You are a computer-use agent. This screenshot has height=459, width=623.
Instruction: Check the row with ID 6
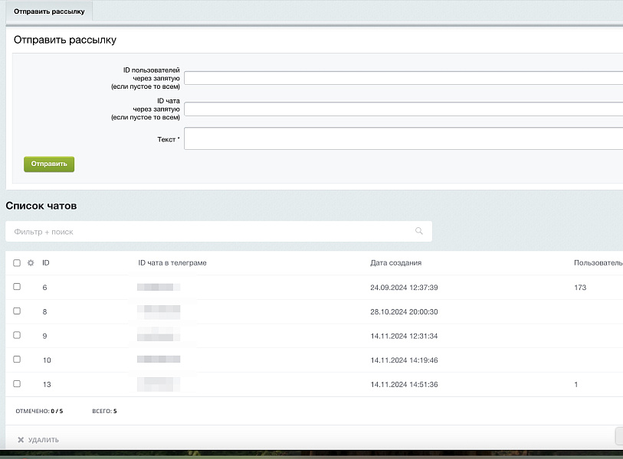pos(17,287)
